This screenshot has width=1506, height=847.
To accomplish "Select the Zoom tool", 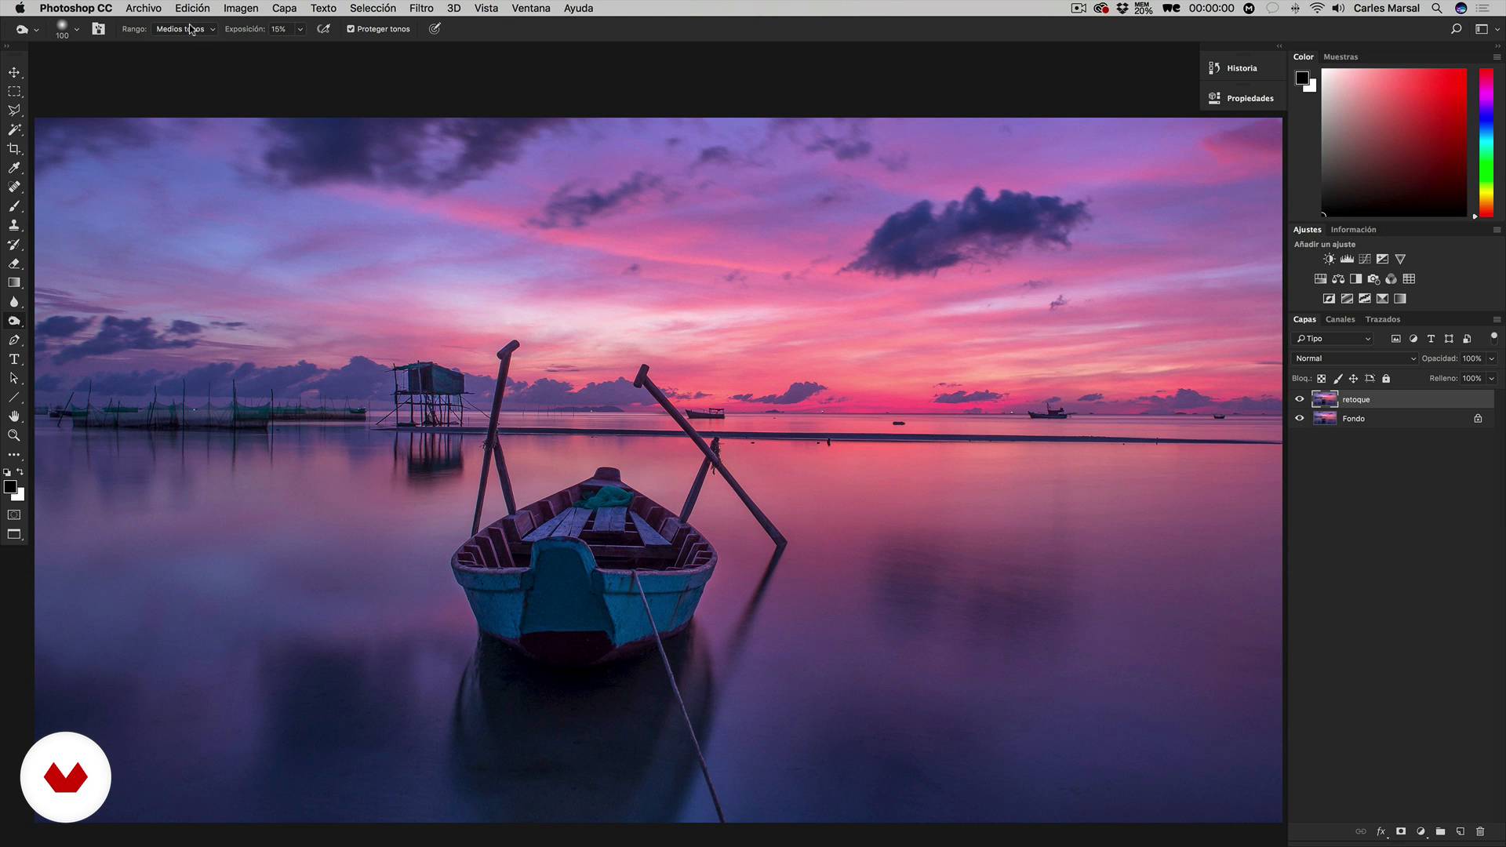I will pyautogui.click(x=14, y=435).
